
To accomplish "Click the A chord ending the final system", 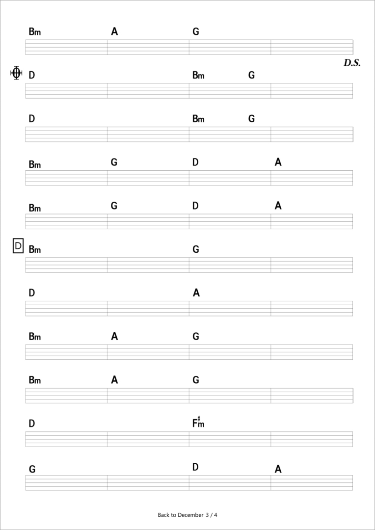I will (278, 469).
